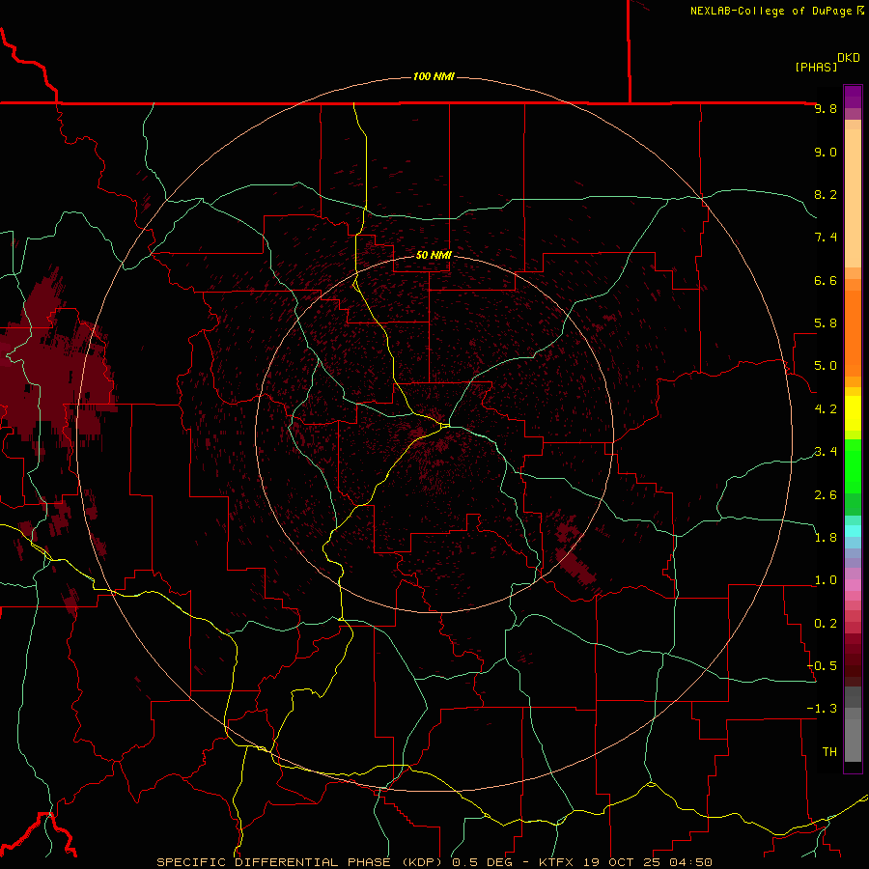Click the -1.3 value on the color scale
869x869 pixels.
822,709
